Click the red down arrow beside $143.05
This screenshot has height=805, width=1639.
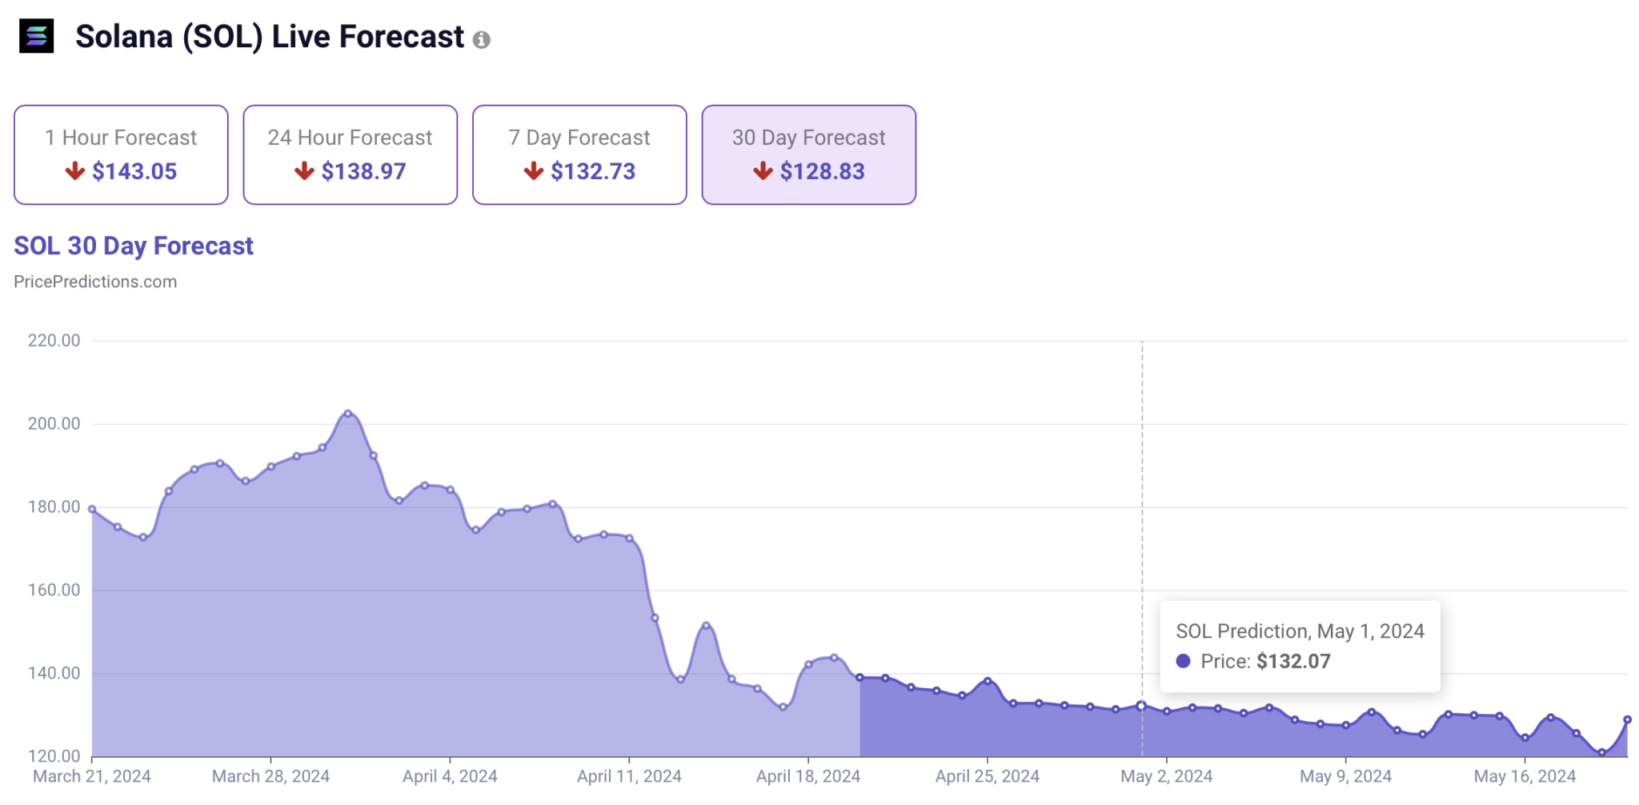(x=75, y=170)
